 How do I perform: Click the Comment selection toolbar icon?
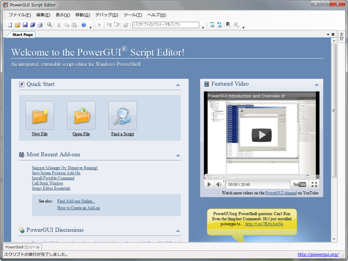click(228, 24)
